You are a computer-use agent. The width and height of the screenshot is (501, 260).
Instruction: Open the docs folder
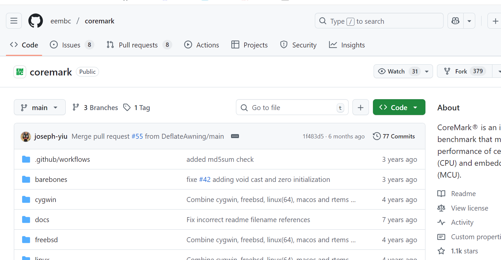click(42, 220)
